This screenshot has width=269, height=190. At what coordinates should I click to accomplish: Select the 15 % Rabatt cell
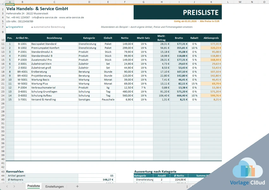(194, 83)
